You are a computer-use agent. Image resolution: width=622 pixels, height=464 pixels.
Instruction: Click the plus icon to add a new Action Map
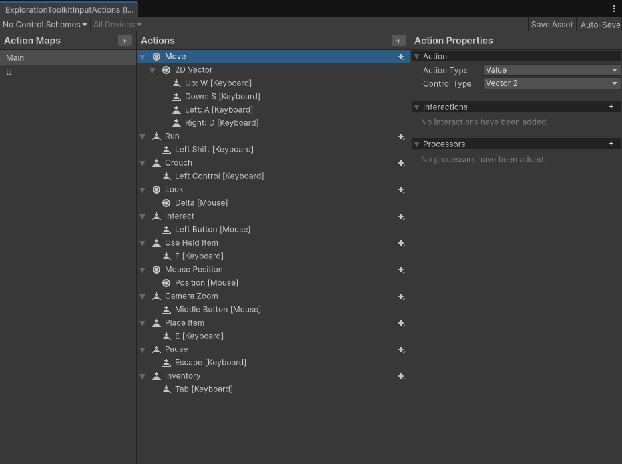pyautogui.click(x=124, y=41)
